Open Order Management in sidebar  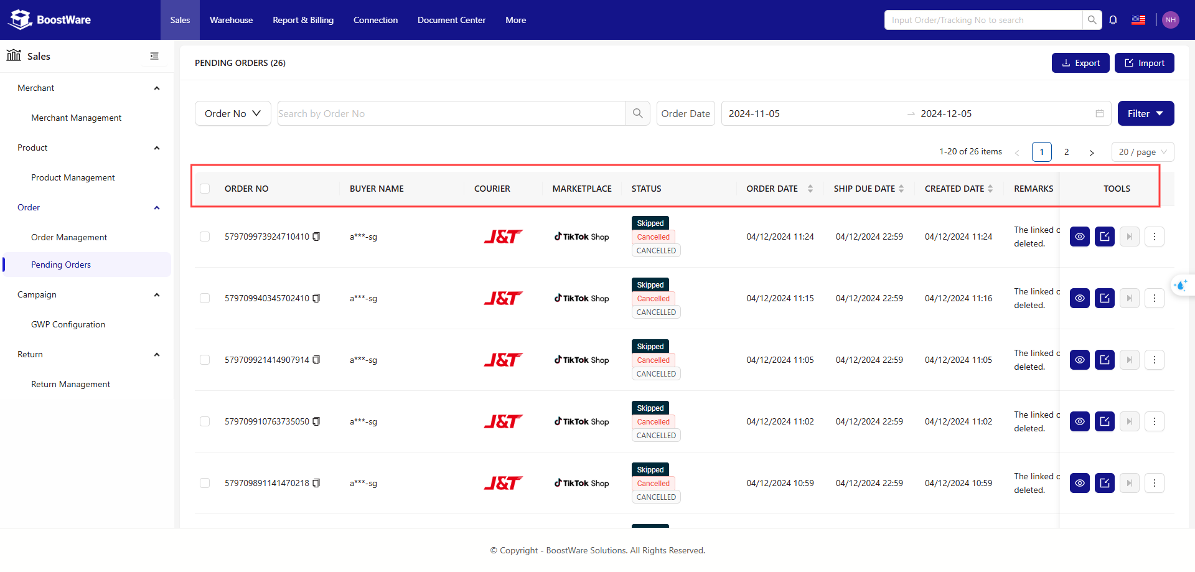point(69,237)
